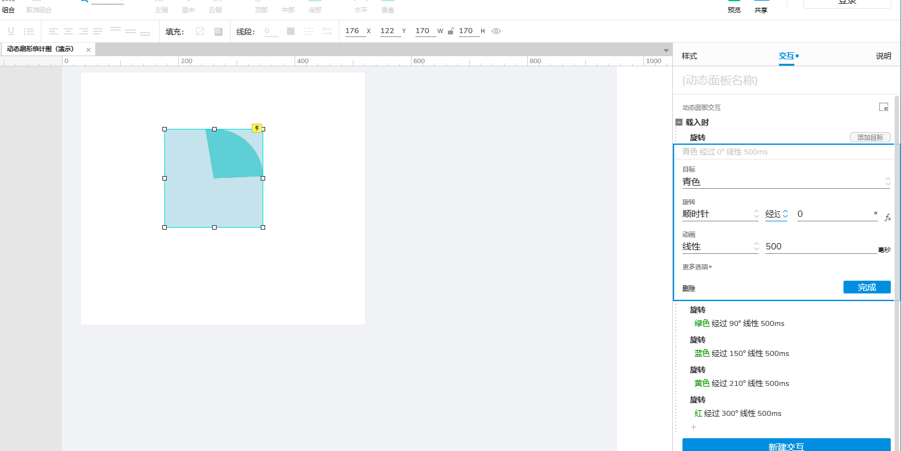Switch to the 样式 style tab
Screen dimensions: 901x451
[x=689, y=56]
